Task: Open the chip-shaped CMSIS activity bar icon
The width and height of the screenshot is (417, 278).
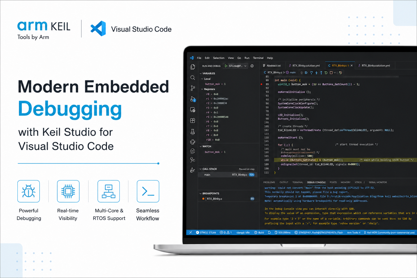Action: click(x=193, y=142)
